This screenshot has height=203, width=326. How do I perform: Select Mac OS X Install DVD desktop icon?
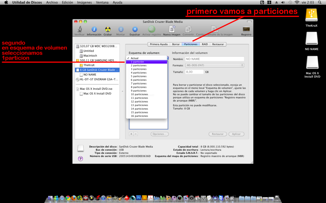pyautogui.click(x=312, y=62)
